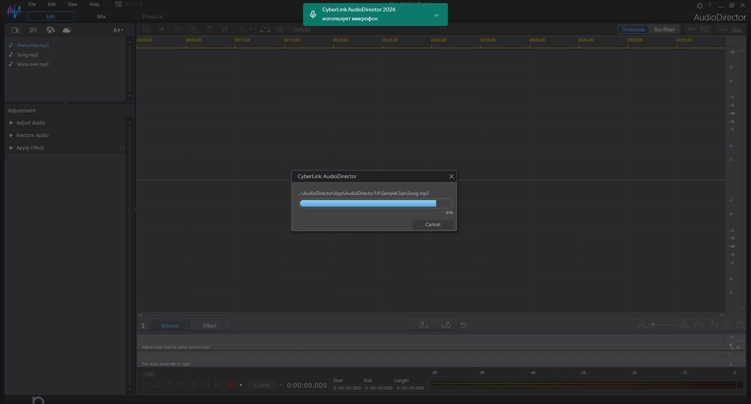Click the paste icon in the toolbar
The height and width of the screenshot is (404, 751).
coord(193,29)
